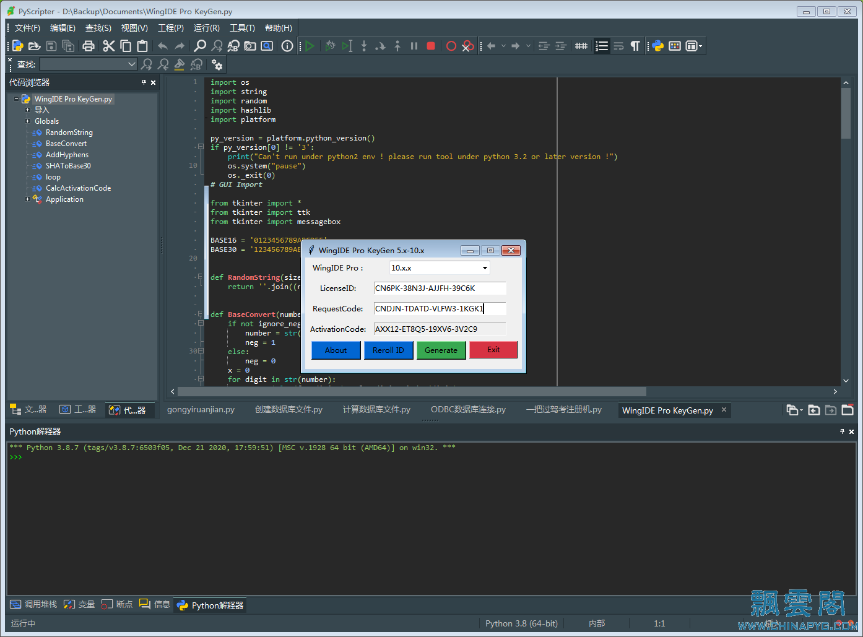863x637 pixels.
Task: Close the WingIDE Pro KeyGen.py tab
Action: point(724,410)
